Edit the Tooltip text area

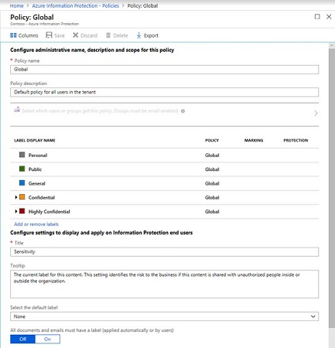[164, 284]
